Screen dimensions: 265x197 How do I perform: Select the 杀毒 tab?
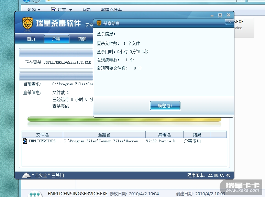56,39
